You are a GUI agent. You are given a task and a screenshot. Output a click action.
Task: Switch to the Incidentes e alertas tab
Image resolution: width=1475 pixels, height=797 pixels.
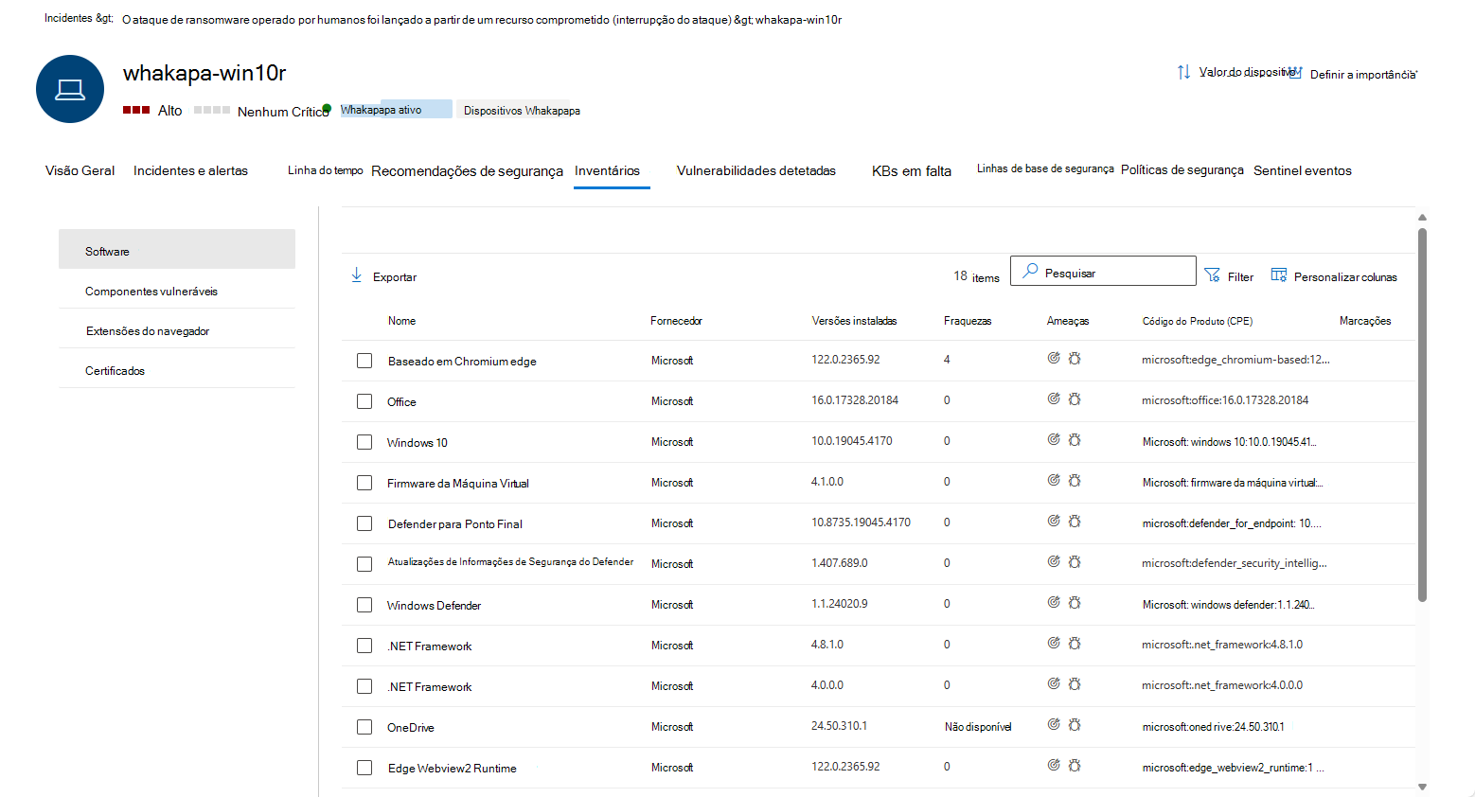click(x=190, y=170)
